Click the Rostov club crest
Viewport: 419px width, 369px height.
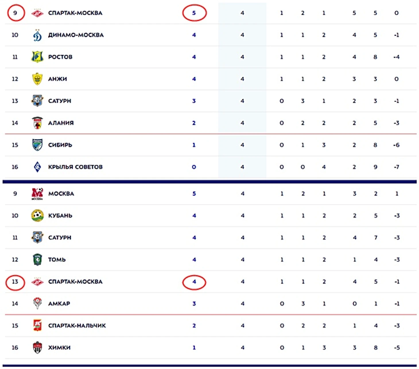pyautogui.click(x=37, y=57)
